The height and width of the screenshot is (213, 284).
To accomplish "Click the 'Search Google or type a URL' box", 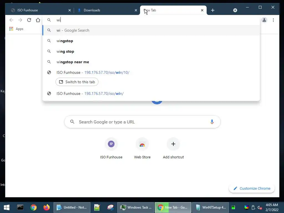I will point(142,122).
